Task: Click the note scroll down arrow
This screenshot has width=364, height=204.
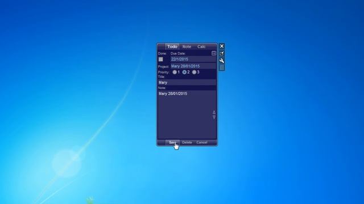Action: point(214,117)
